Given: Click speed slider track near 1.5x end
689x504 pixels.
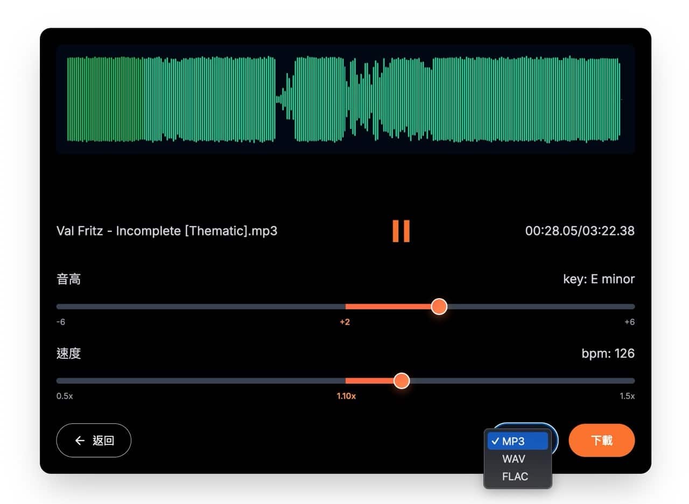Looking at the screenshot, I should 632,380.
